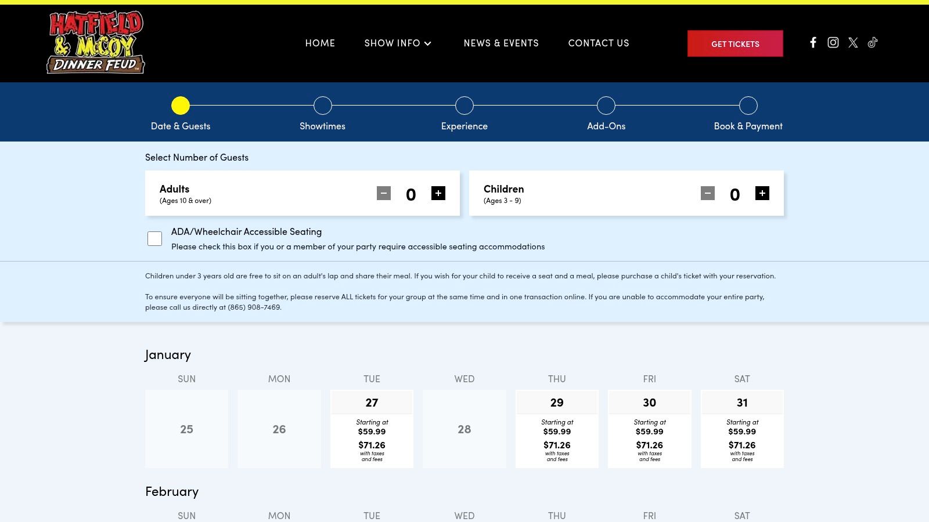Click the February month heading

[x=172, y=491]
